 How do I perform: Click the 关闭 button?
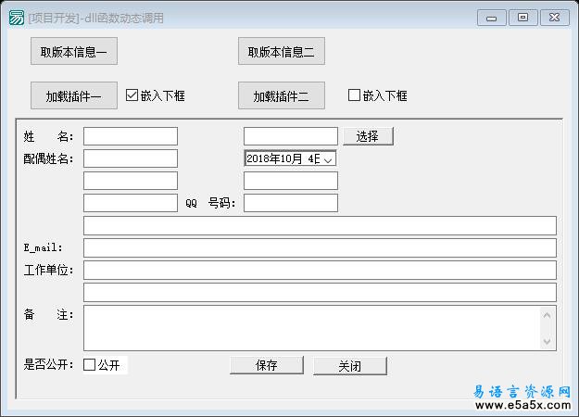click(349, 366)
